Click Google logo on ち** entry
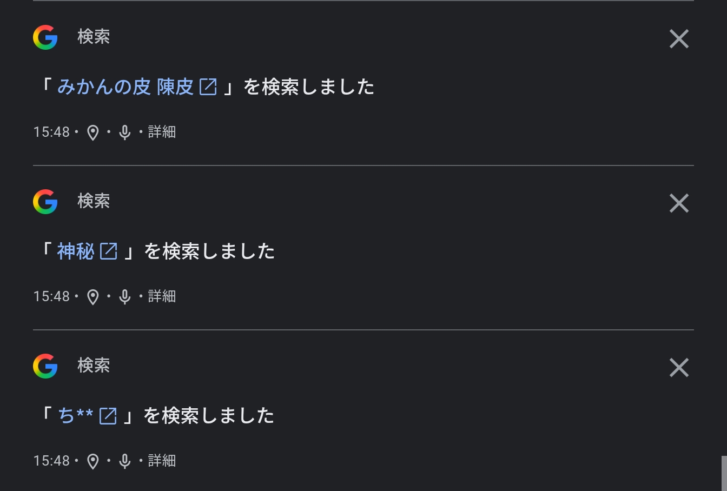The height and width of the screenshot is (491, 727). coord(45,366)
